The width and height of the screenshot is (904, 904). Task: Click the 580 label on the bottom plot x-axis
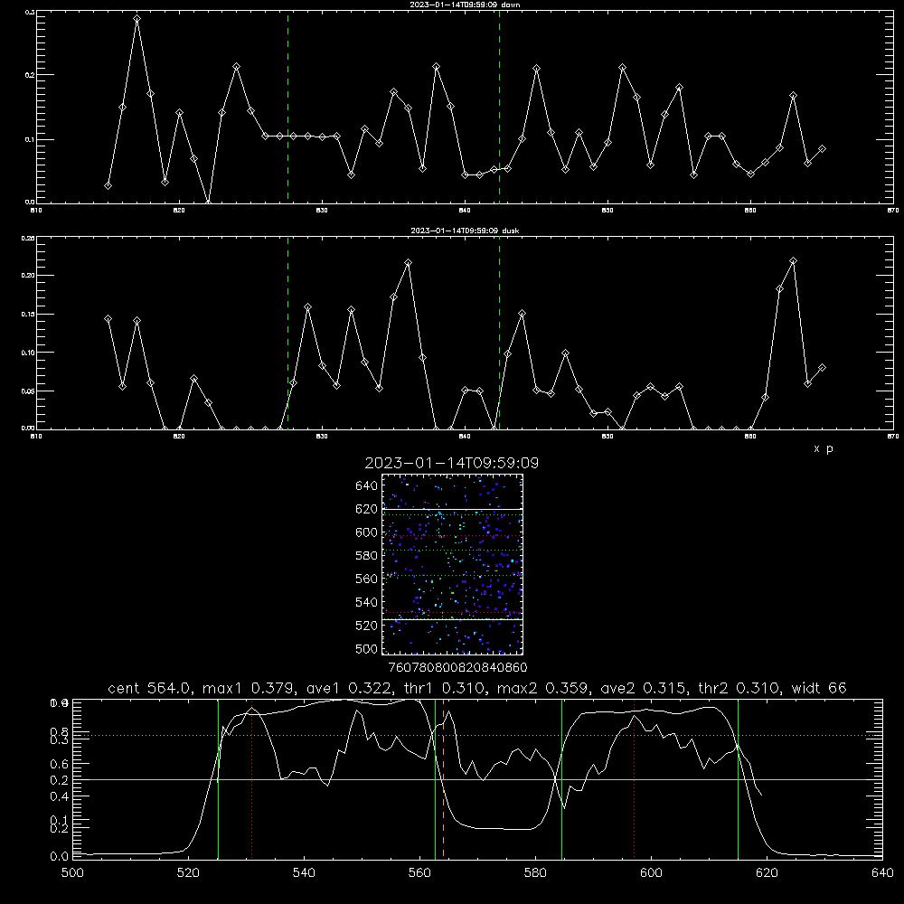point(535,873)
